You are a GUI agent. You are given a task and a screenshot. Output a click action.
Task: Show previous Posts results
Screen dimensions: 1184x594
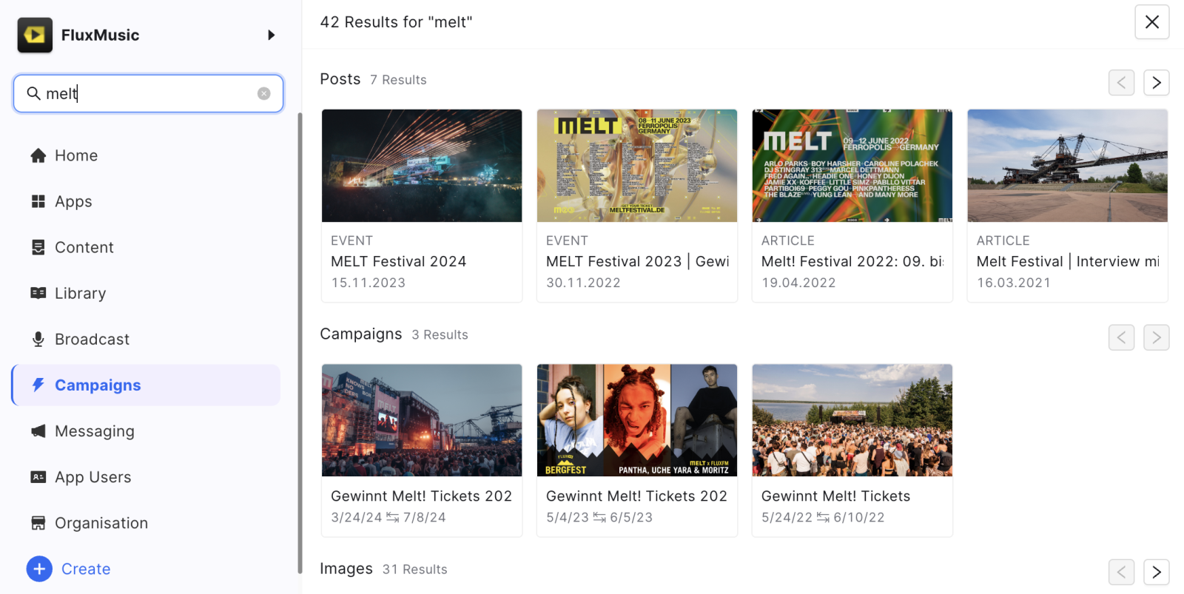(1121, 83)
